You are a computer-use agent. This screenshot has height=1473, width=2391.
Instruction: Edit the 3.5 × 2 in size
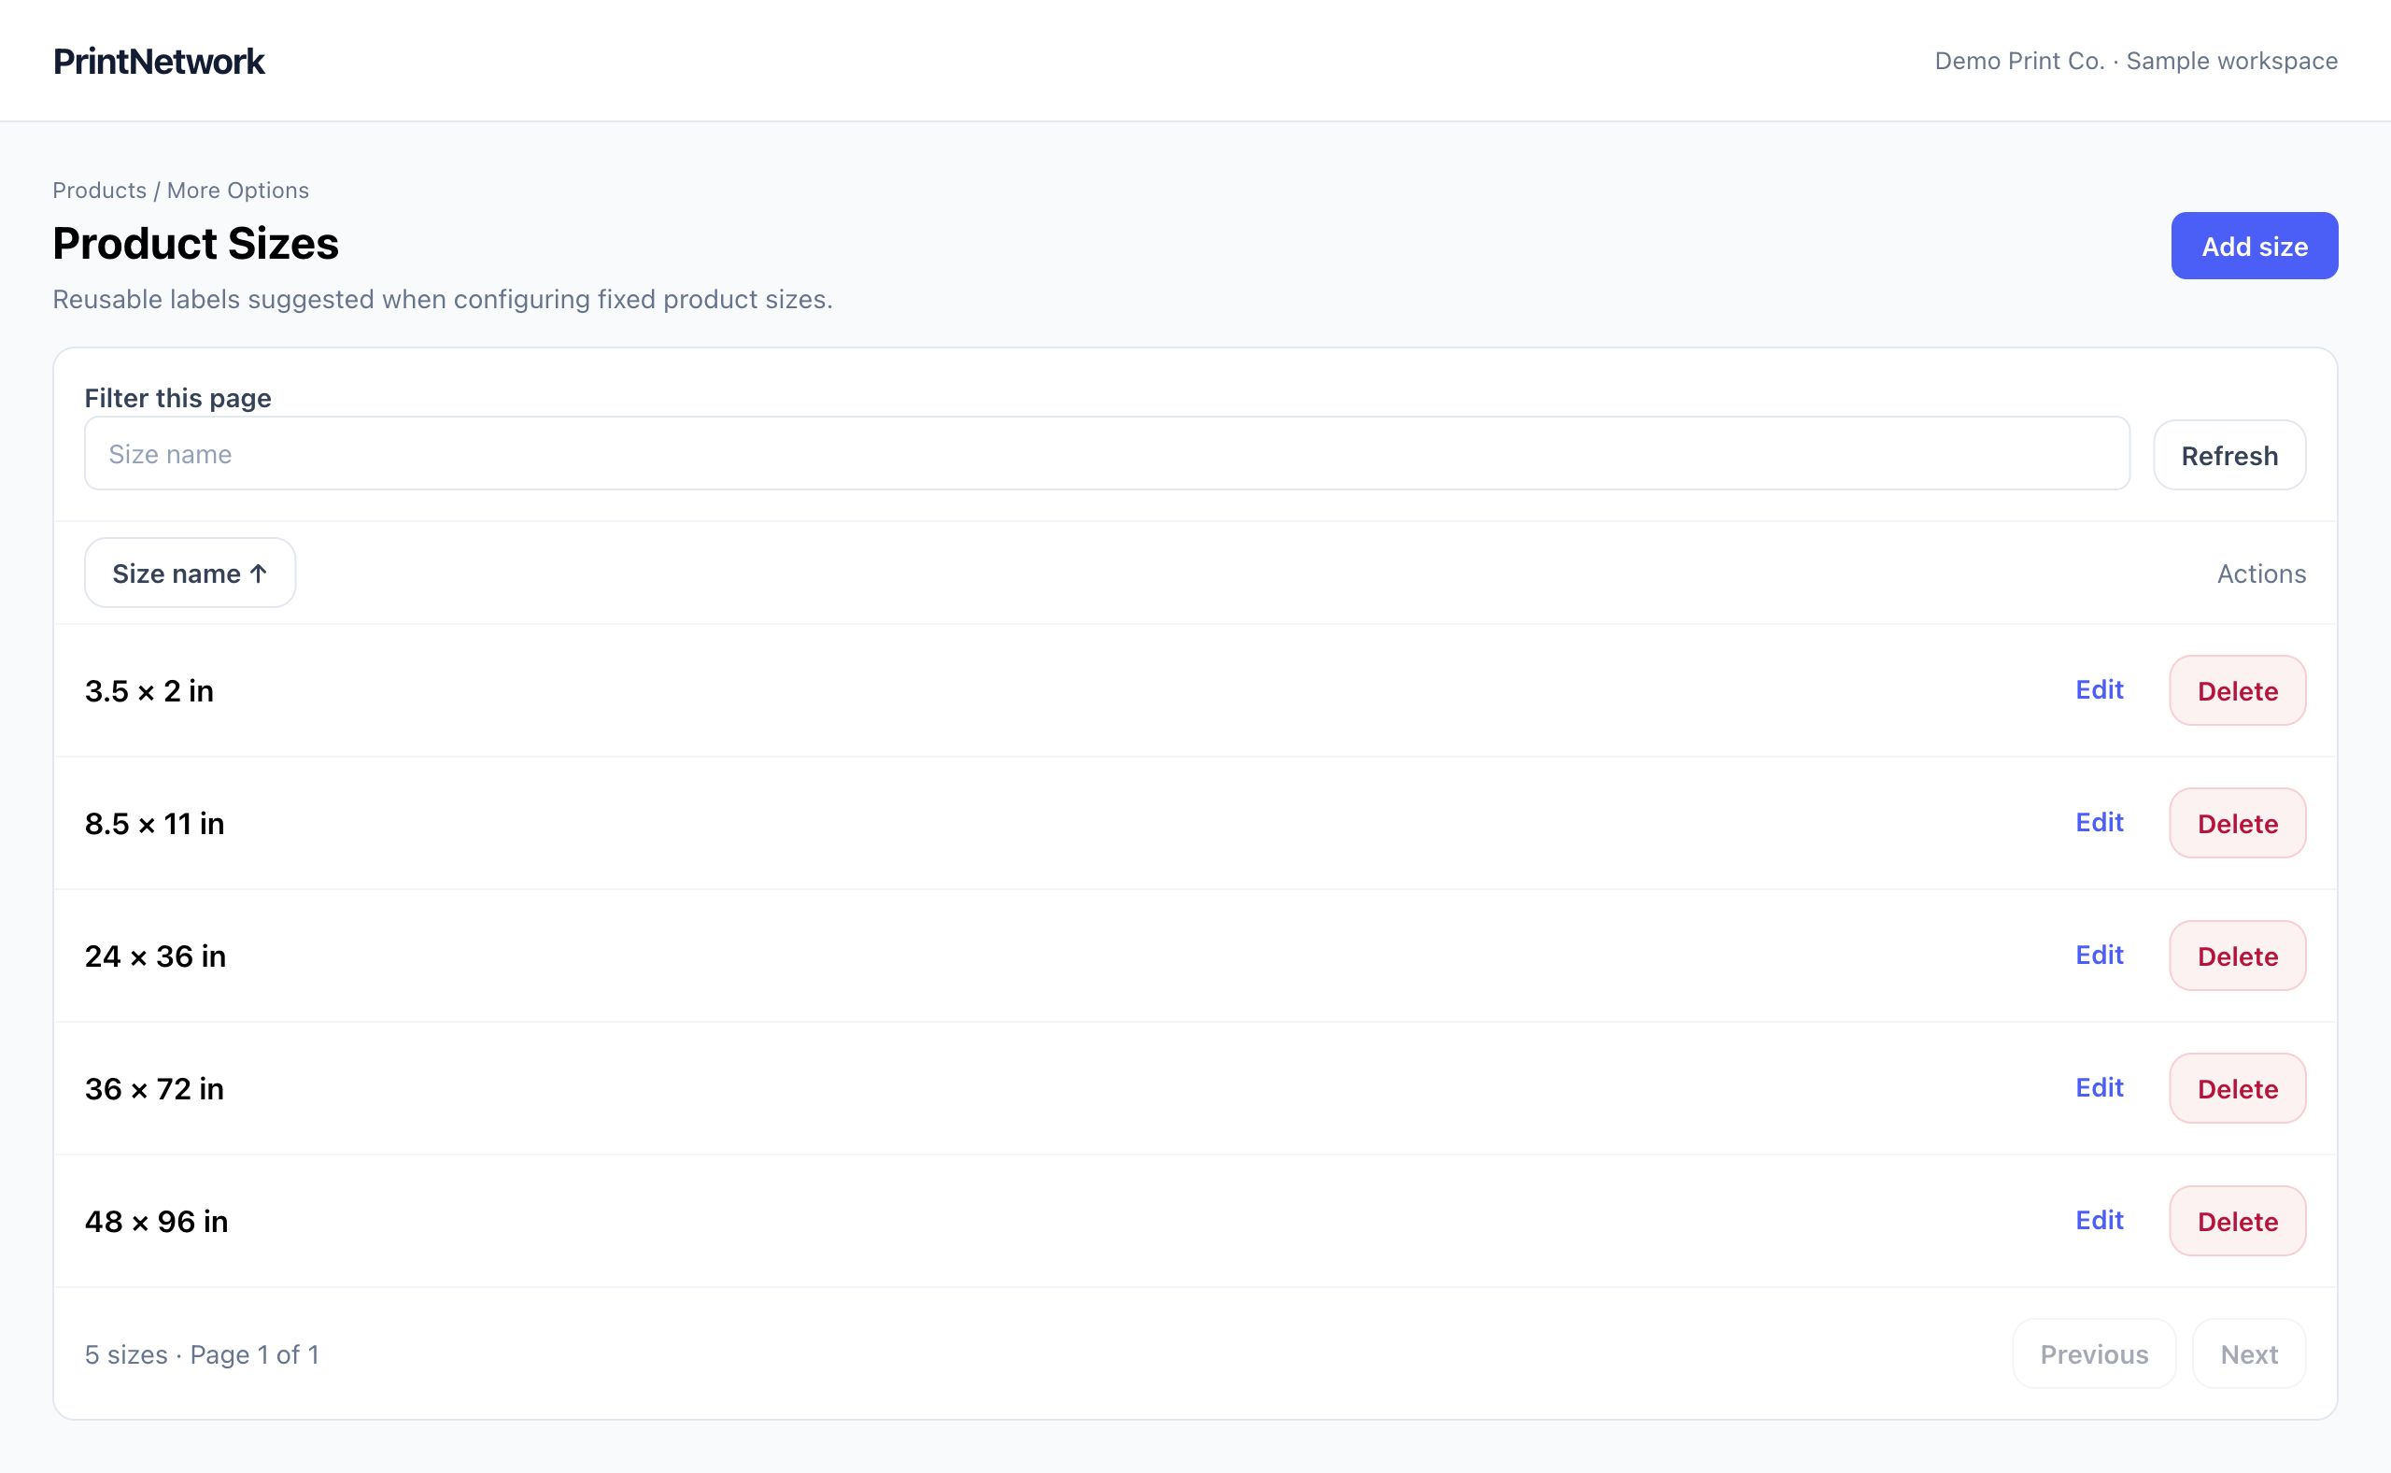(2099, 689)
